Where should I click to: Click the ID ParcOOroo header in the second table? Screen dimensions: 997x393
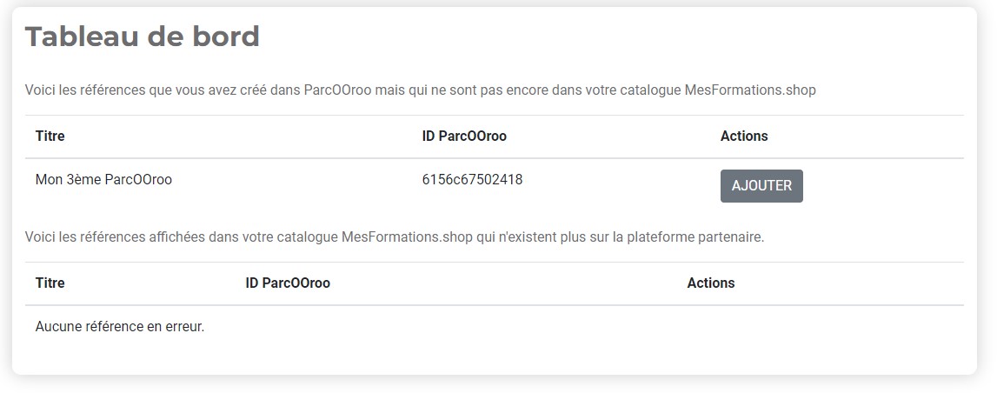pos(288,283)
